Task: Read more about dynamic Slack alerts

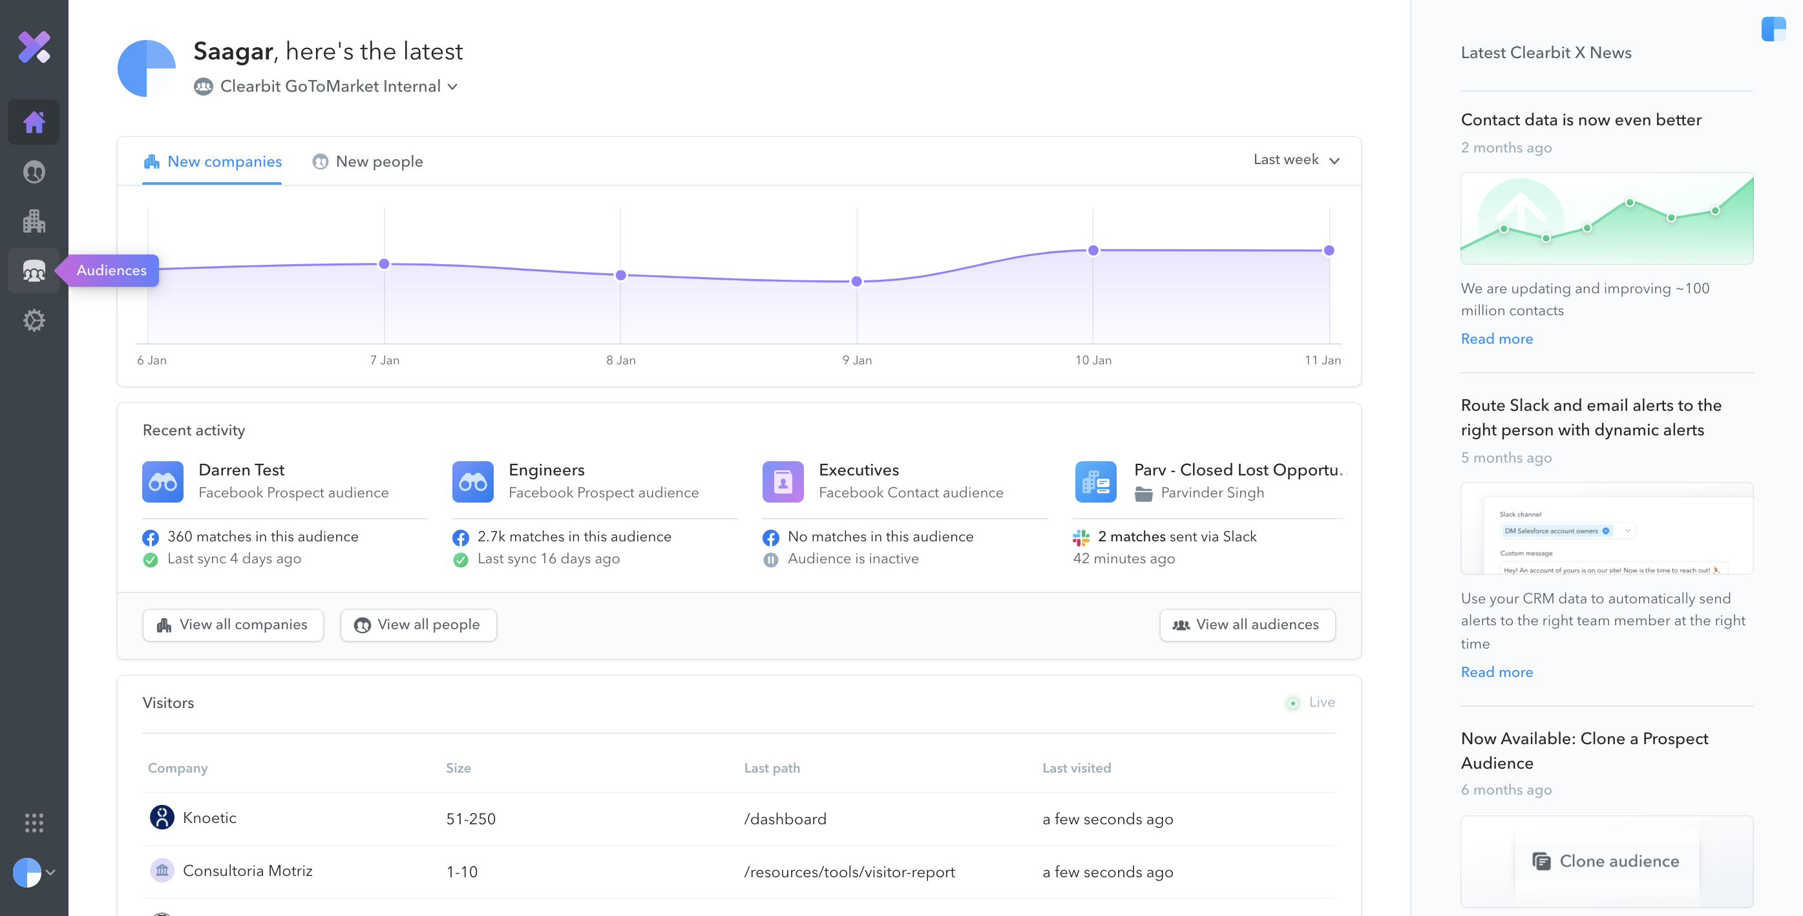Action: pyautogui.click(x=1497, y=672)
